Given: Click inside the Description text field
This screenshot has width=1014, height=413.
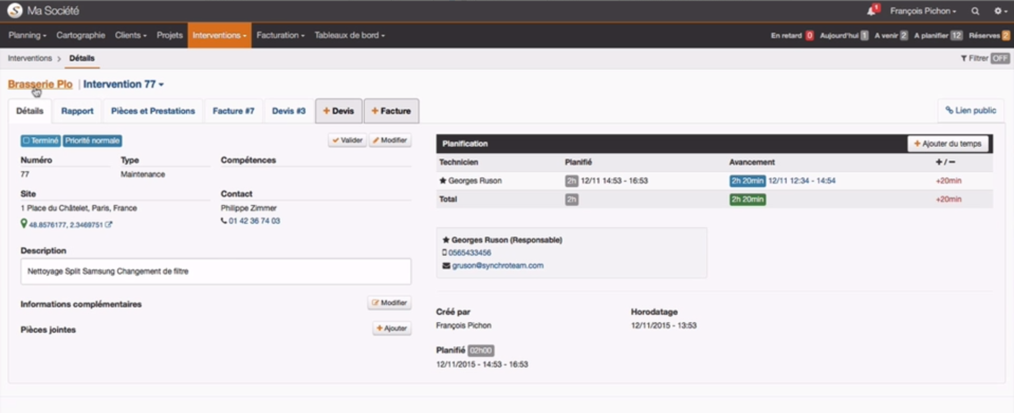Looking at the screenshot, I should point(216,271).
